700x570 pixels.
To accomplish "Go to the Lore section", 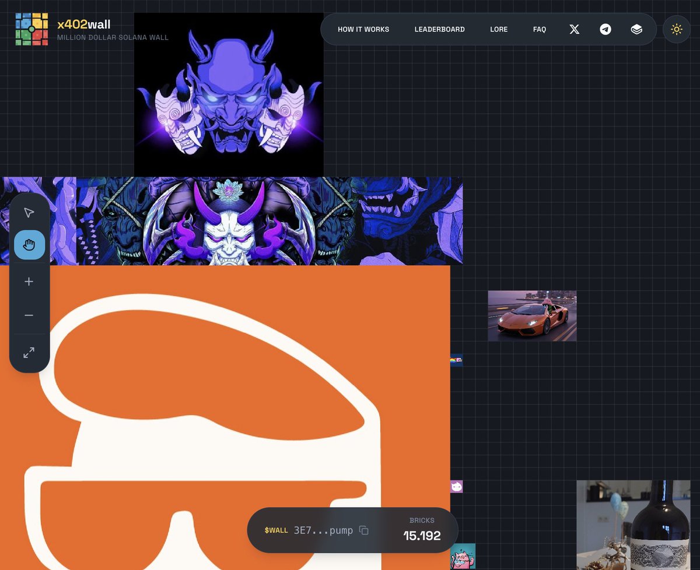I will pos(499,29).
